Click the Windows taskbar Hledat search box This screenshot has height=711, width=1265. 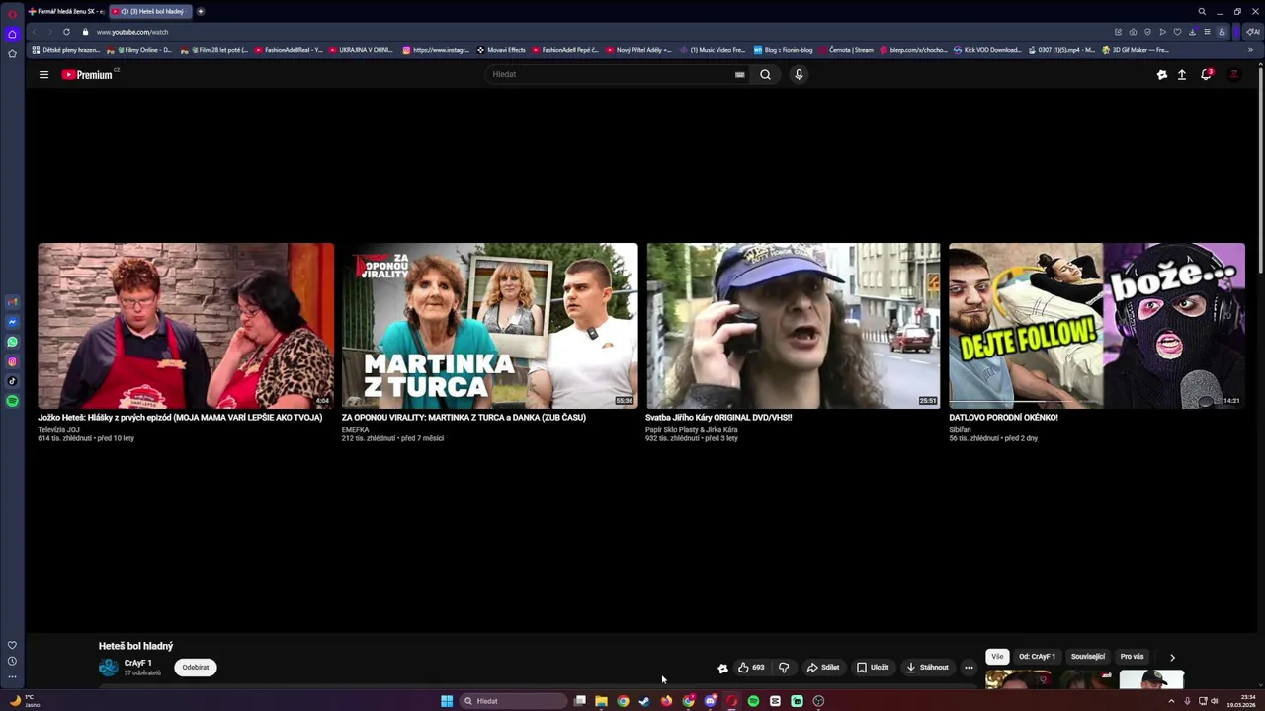pos(514,701)
